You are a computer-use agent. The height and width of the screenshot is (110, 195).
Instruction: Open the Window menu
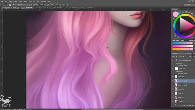click(43, 2)
